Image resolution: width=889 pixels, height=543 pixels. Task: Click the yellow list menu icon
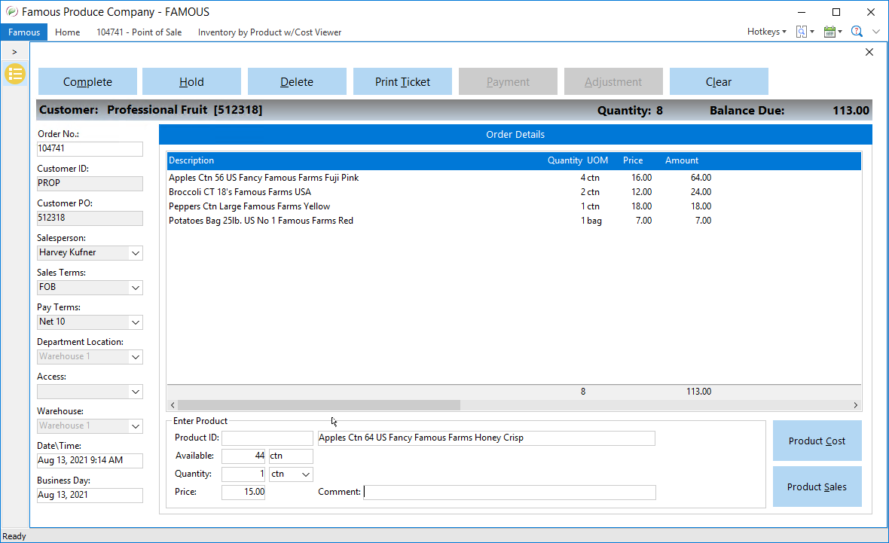pyautogui.click(x=15, y=74)
